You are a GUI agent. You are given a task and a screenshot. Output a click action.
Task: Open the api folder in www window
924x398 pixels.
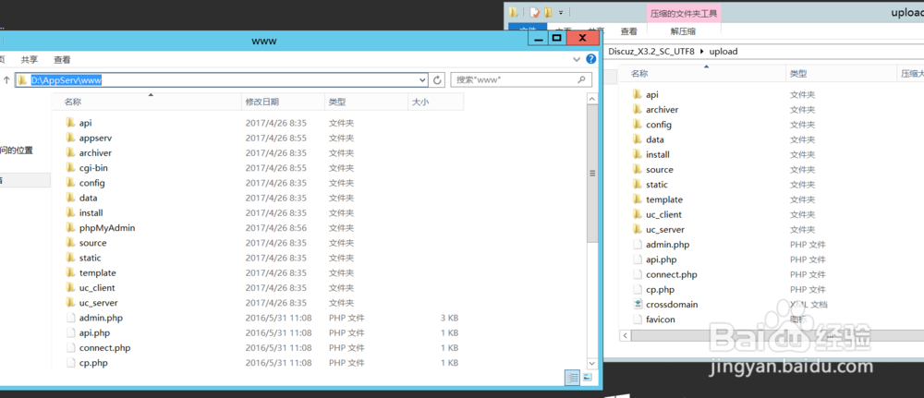[85, 123]
